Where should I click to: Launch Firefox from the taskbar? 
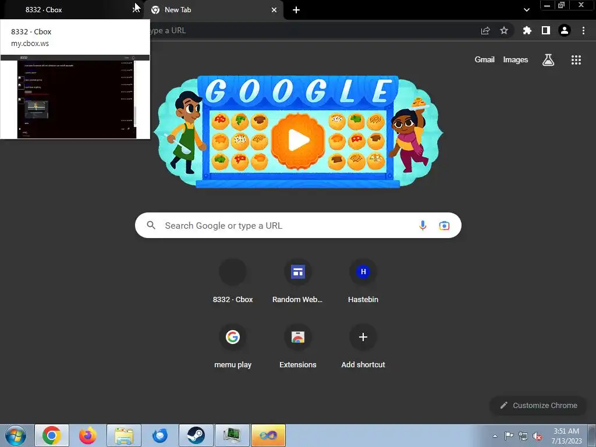tap(88, 435)
